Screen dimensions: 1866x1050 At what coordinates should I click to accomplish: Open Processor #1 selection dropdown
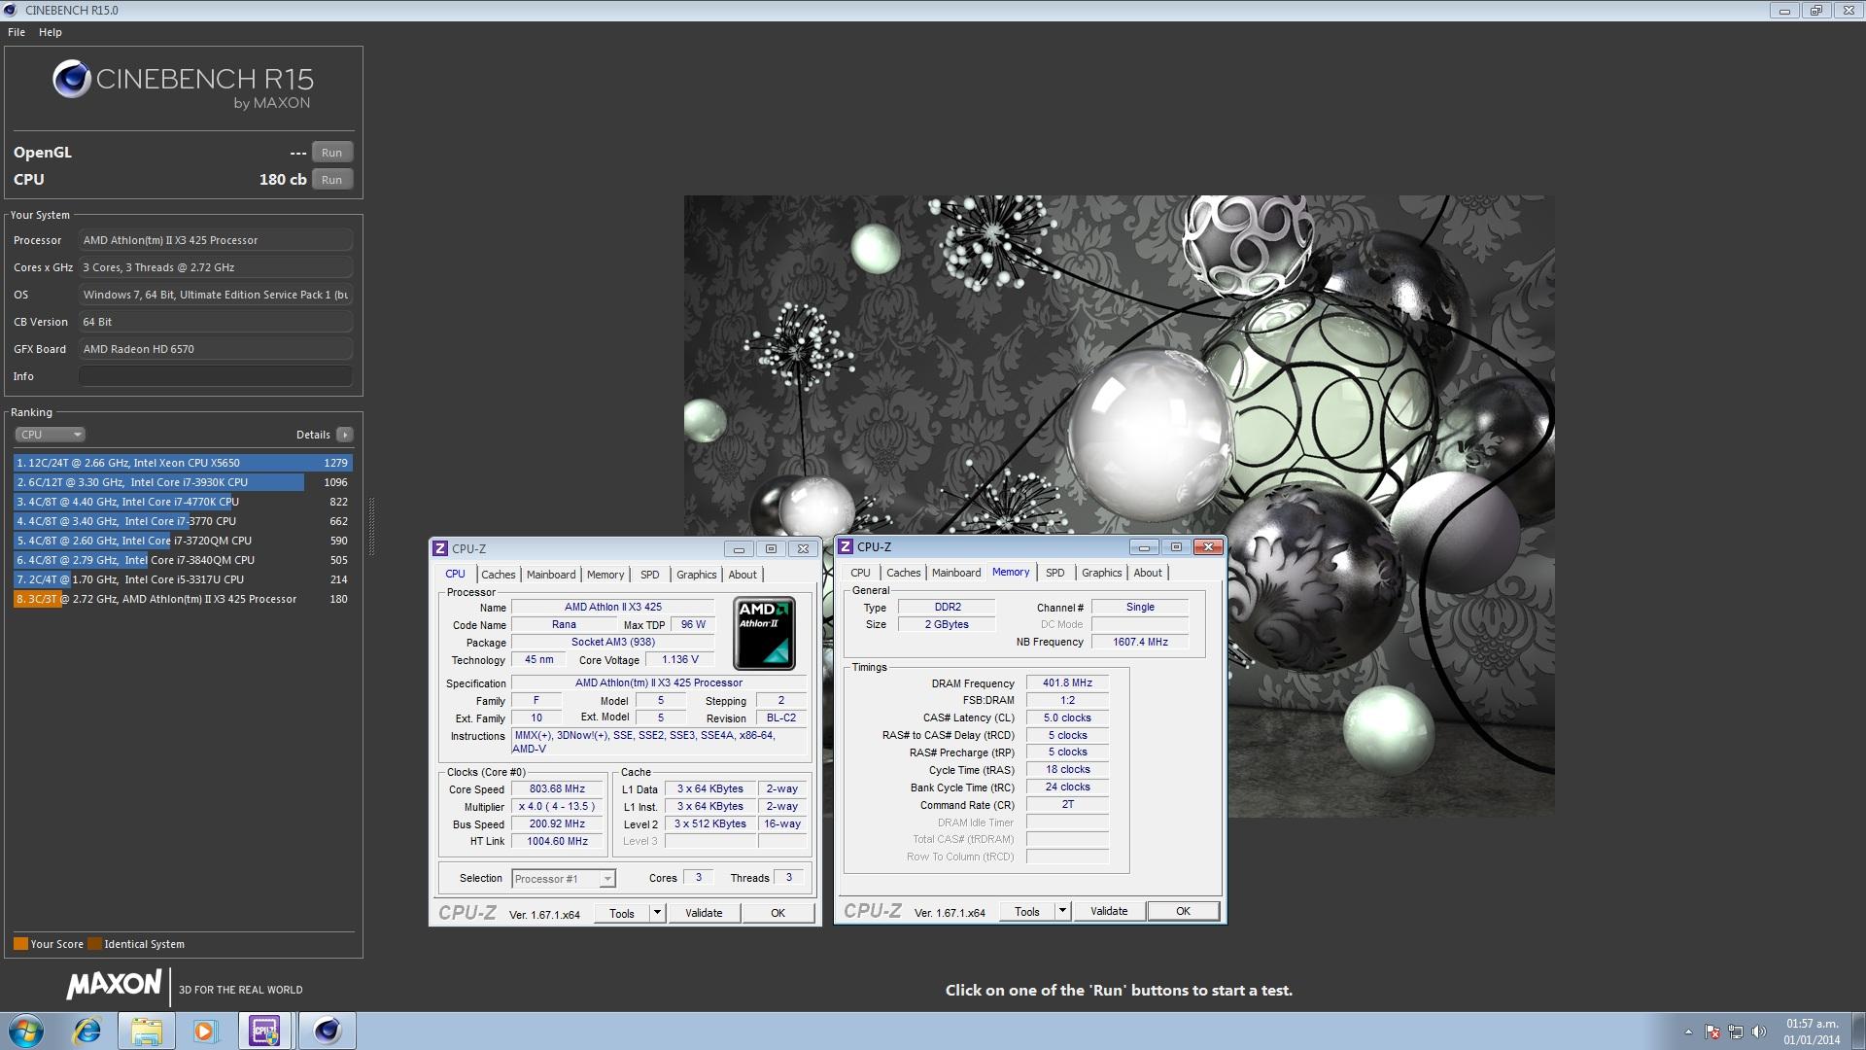(564, 879)
